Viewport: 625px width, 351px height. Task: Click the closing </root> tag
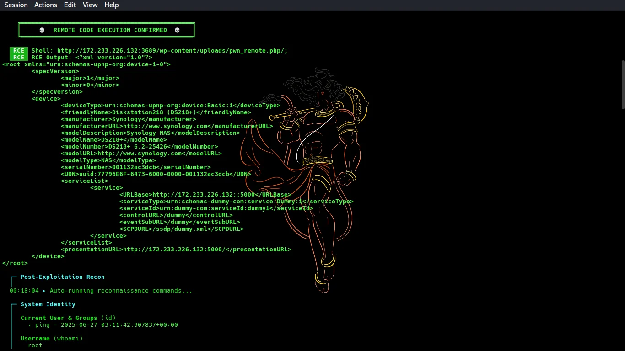[x=15, y=263]
